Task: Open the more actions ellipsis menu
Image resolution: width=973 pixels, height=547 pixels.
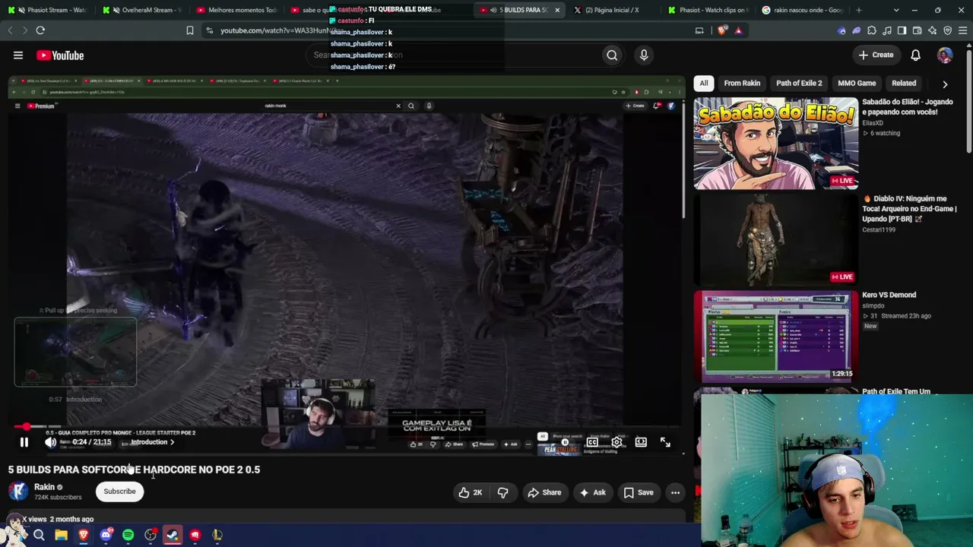Action: point(675,492)
